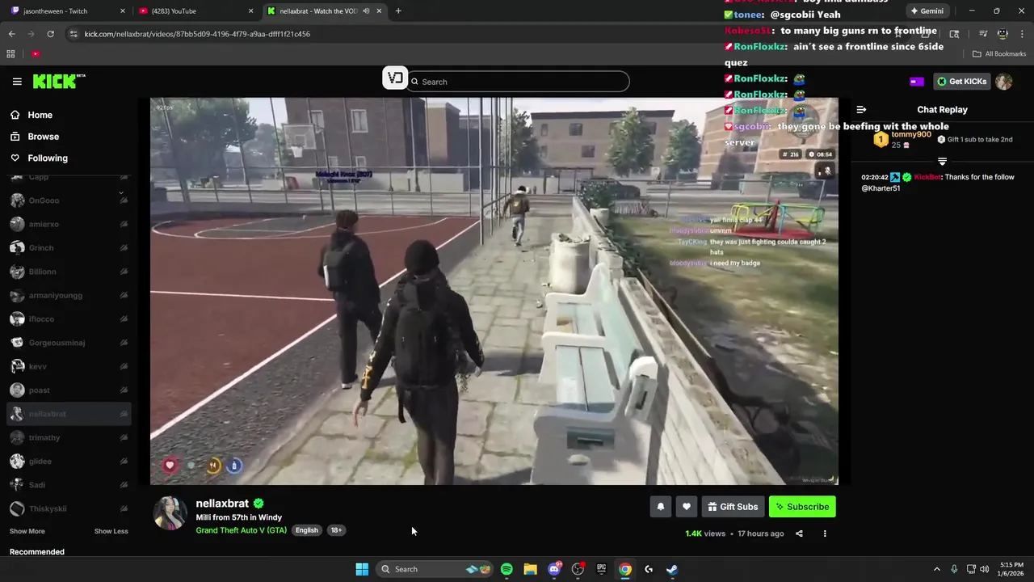The height and width of the screenshot is (582, 1034).
Task: Click Show More in following list
Action: (x=27, y=531)
